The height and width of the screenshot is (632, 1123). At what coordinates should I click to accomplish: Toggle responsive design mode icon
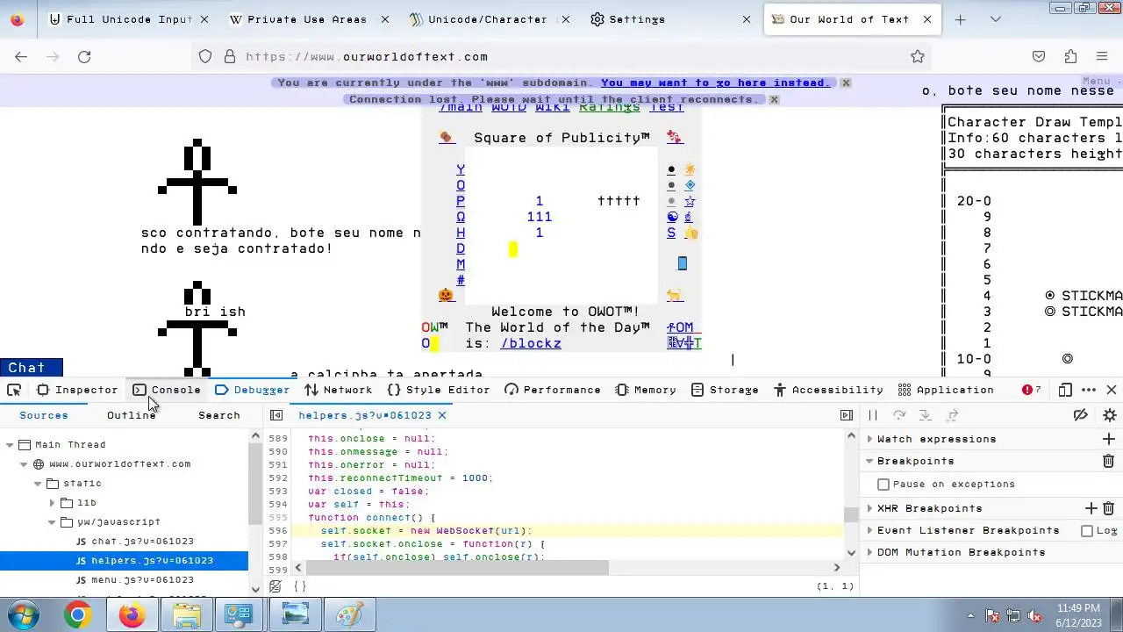coord(1065,390)
